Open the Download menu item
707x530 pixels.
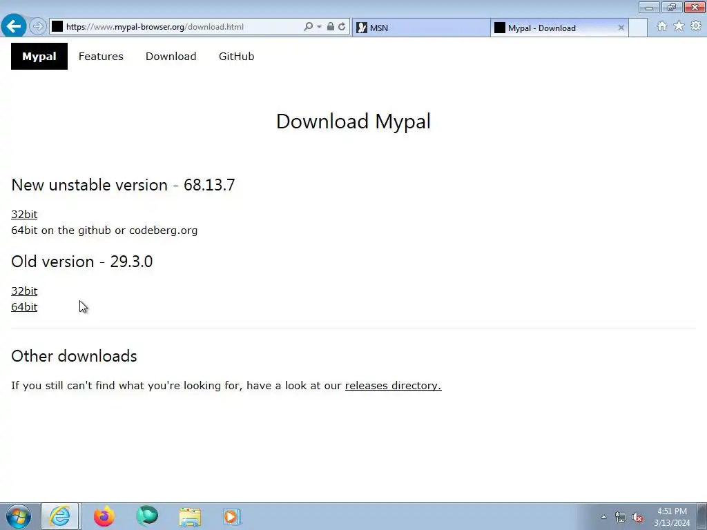pyautogui.click(x=171, y=57)
